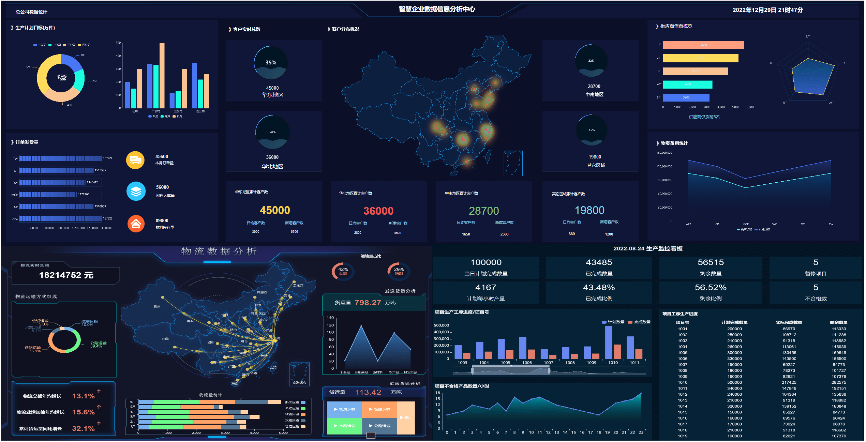Click the 100000 当日计划完成数量 card
The width and height of the screenshot is (866, 442).
[486, 268]
